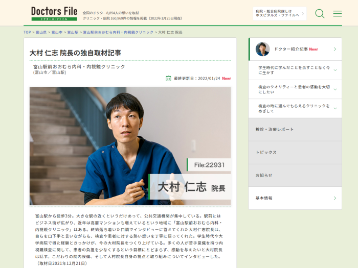Open the hamburger menu icon
Viewport: 358px width, 268px height.
[337, 14]
